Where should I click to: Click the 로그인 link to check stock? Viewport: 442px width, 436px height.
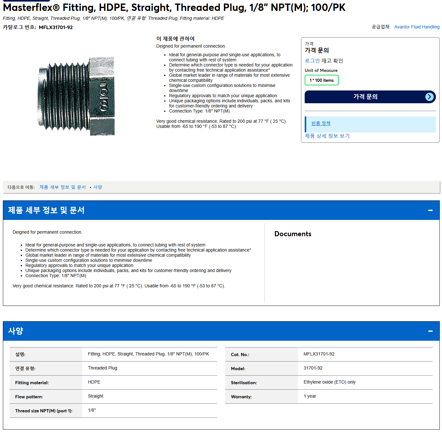click(x=312, y=61)
